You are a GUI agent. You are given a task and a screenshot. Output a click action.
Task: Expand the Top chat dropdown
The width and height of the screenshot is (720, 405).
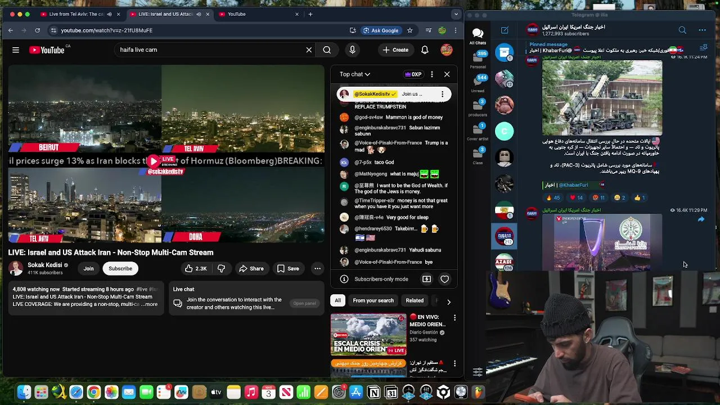click(x=355, y=74)
